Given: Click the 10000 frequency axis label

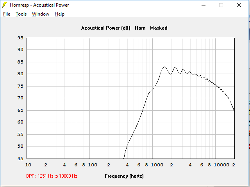Looking at the screenshot, I should pos(221,165).
